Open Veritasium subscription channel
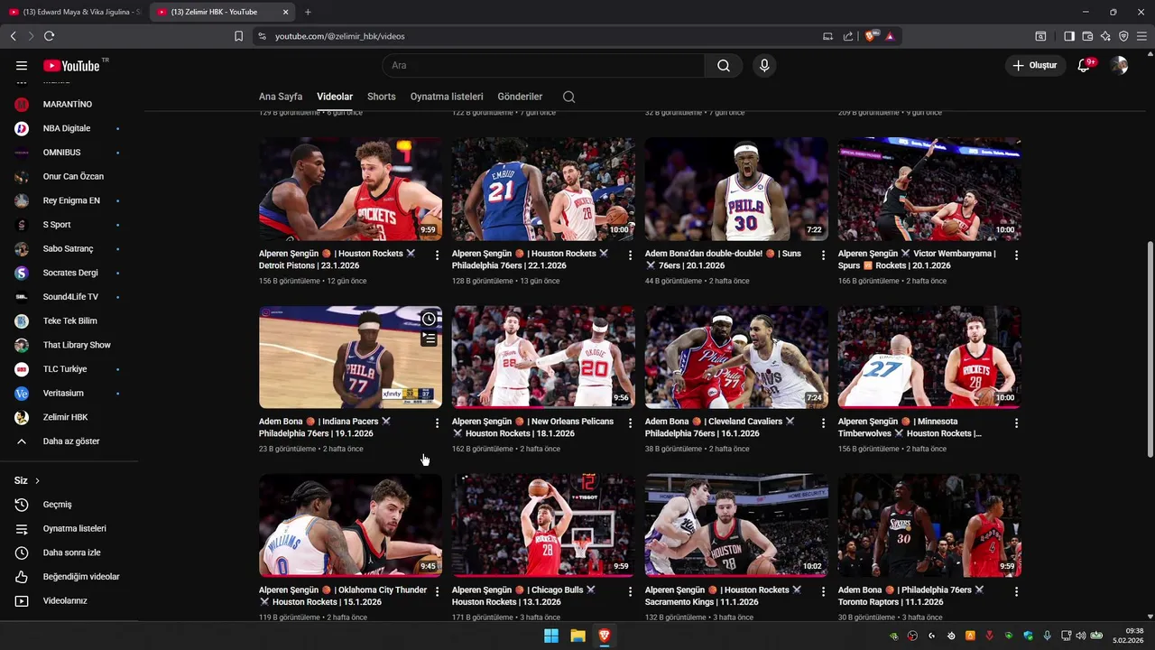This screenshot has width=1155, height=650. [x=63, y=394]
